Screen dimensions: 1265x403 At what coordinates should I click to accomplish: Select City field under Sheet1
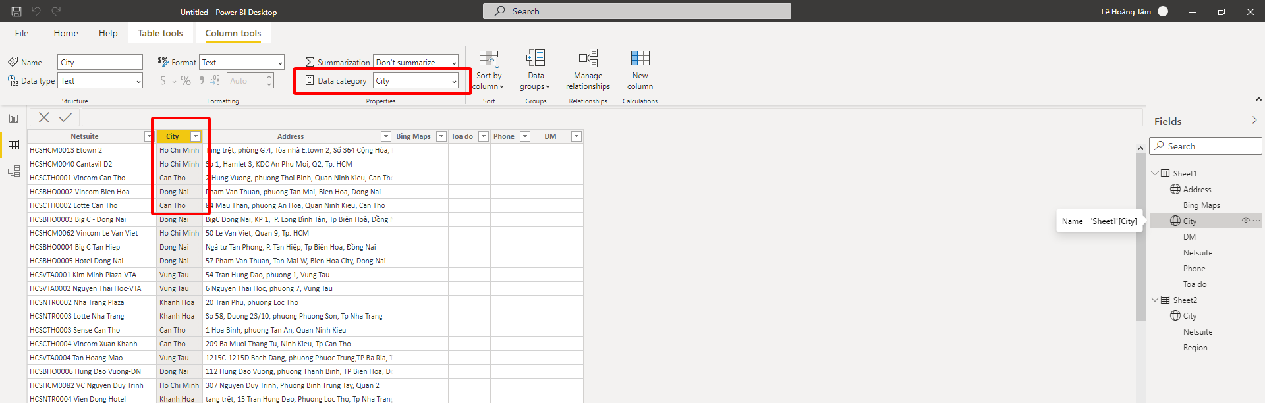pyautogui.click(x=1190, y=221)
